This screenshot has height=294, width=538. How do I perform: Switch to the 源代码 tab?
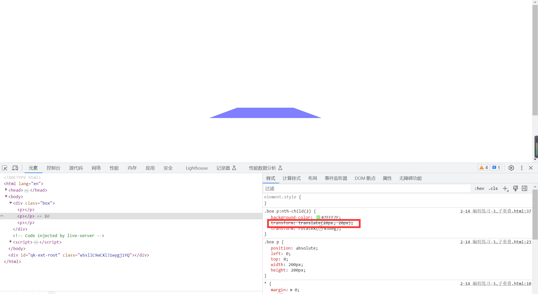click(76, 168)
